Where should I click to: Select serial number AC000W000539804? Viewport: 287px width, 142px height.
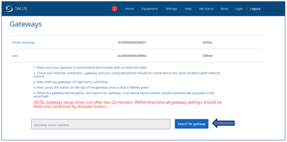click(132, 56)
